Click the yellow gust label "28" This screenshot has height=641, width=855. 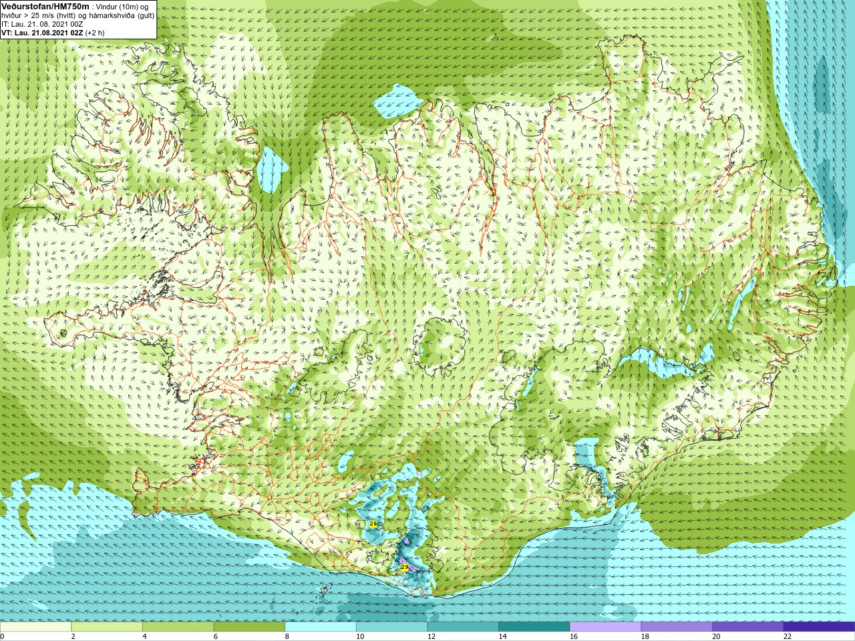(x=373, y=524)
